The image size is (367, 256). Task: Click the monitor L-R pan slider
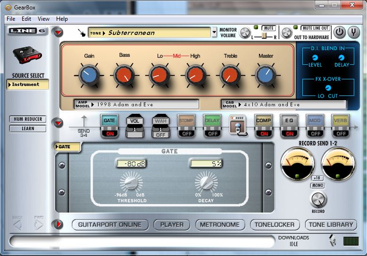264,36
